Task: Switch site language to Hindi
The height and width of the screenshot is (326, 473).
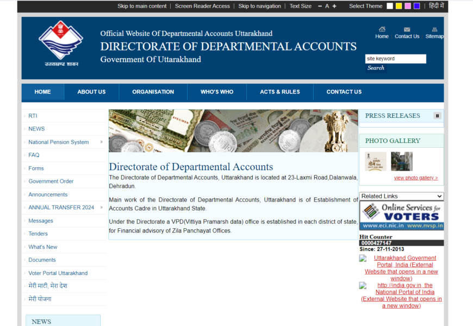Action: [436, 6]
